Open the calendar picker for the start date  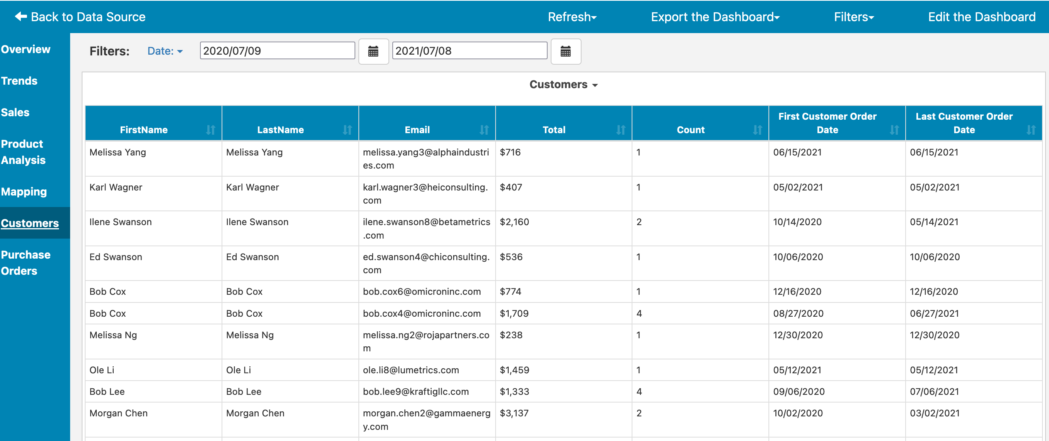click(x=373, y=51)
